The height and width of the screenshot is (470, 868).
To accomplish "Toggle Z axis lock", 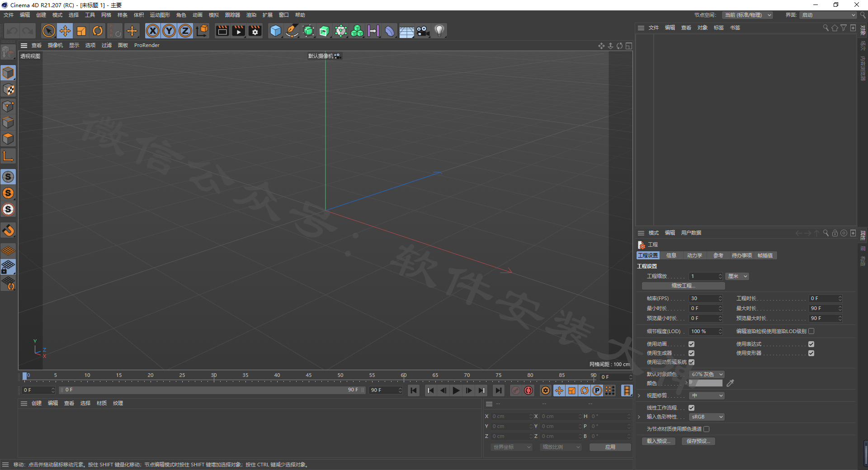I will click(x=185, y=31).
